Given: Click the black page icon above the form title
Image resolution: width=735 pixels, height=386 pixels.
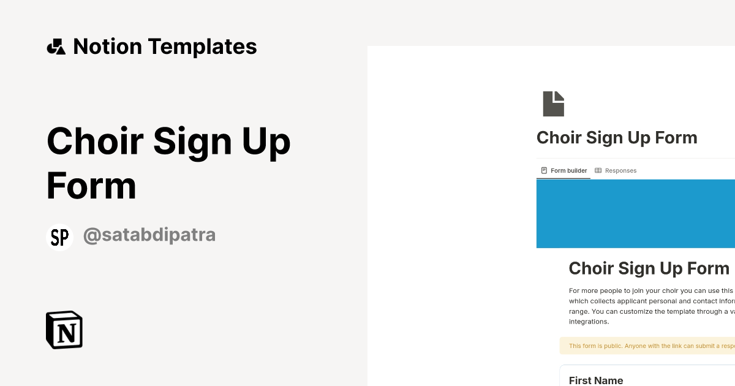Looking at the screenshot, I should pos(553,102).
